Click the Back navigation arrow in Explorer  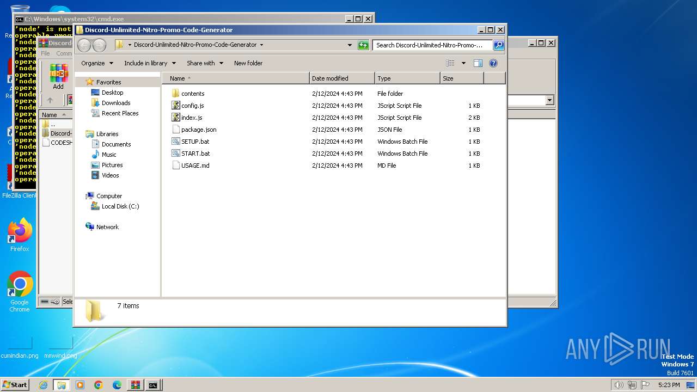pyautogui.click(x=84, y=45)
